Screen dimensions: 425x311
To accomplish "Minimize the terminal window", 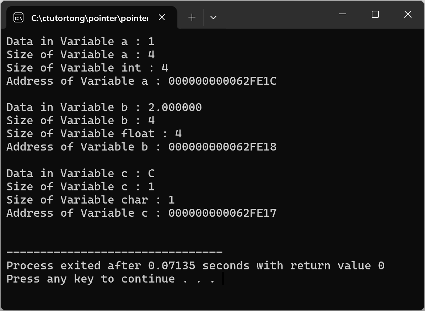I will click(343, 14).
